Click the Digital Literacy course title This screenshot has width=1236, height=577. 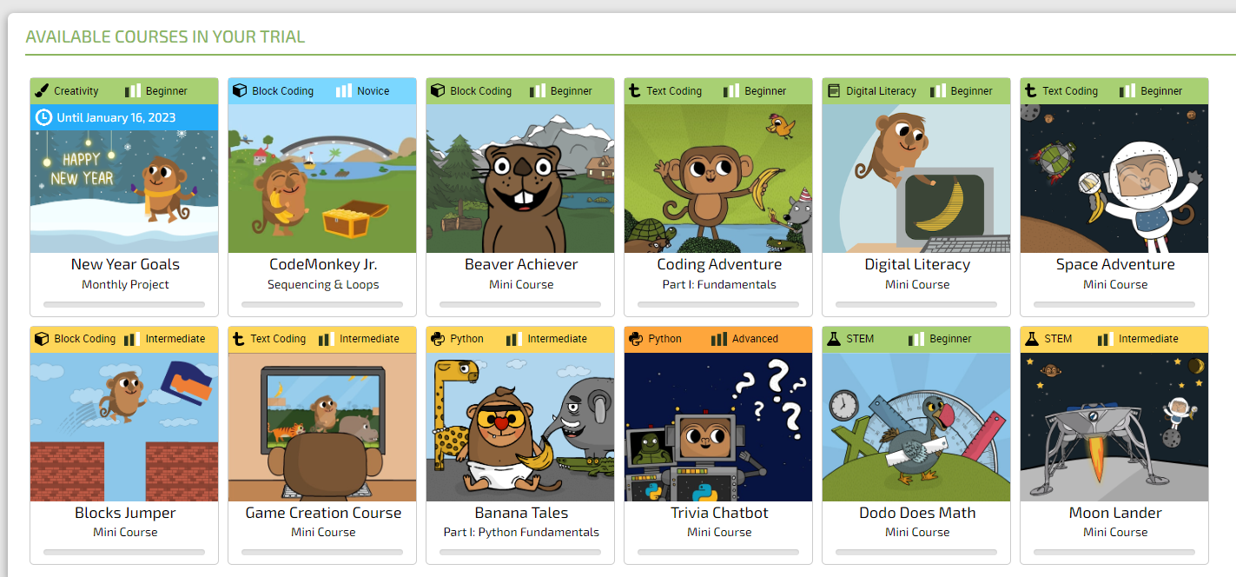click(x=917, y=264)
